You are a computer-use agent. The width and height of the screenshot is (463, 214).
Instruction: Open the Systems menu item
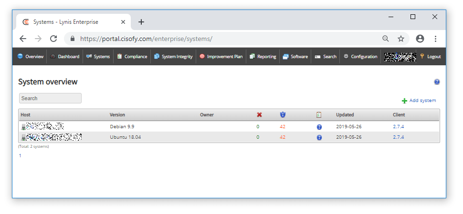pyautogui.click(x=98, y=57)
